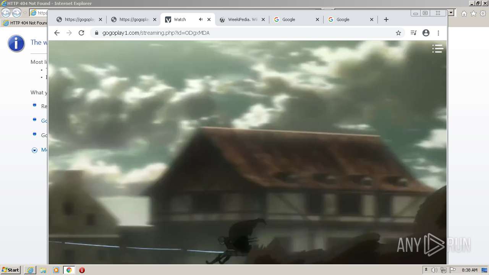
Task: Click Chrome forward navigation arrow
Action: (x=69, y=33)
